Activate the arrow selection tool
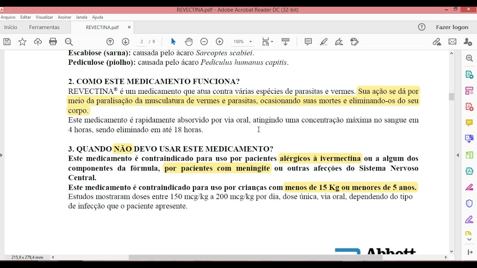477x268 pixels. click(173, 42)
